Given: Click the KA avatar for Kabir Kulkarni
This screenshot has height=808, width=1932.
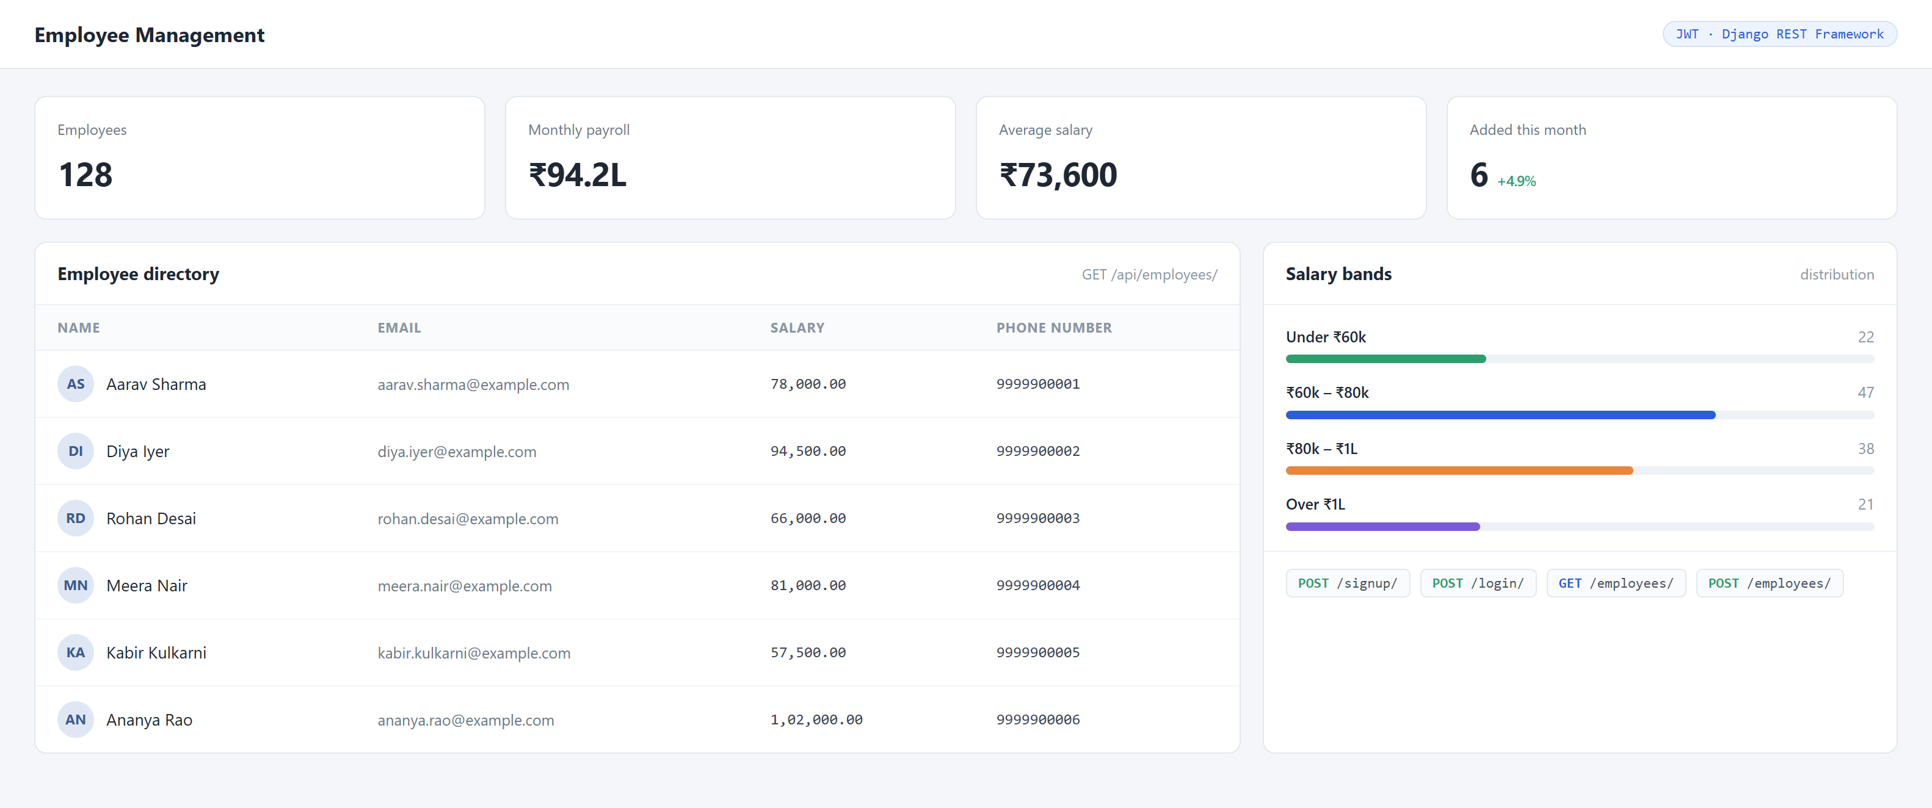Looking at the screenshot, I should (x=76, y=652).
